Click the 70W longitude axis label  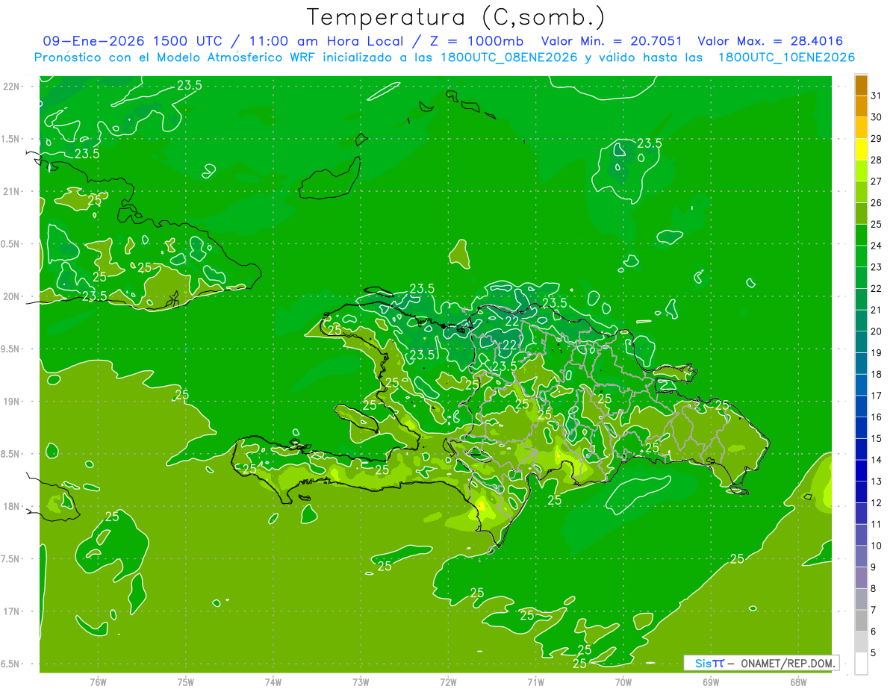tap(623, 682)
